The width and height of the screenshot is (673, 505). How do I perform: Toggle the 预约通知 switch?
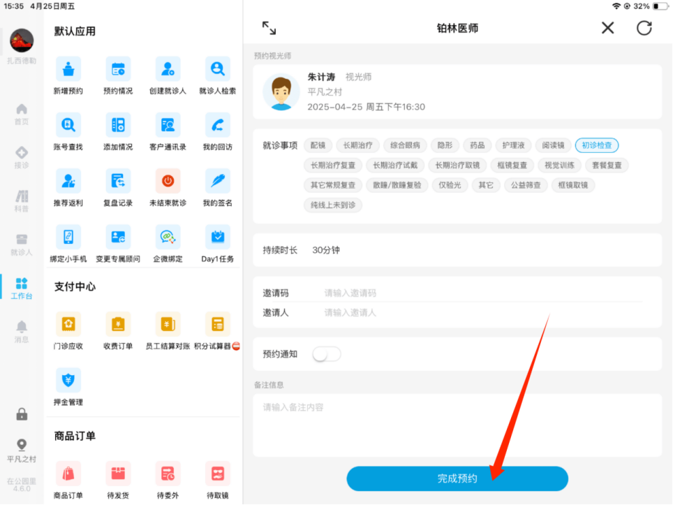327,354
